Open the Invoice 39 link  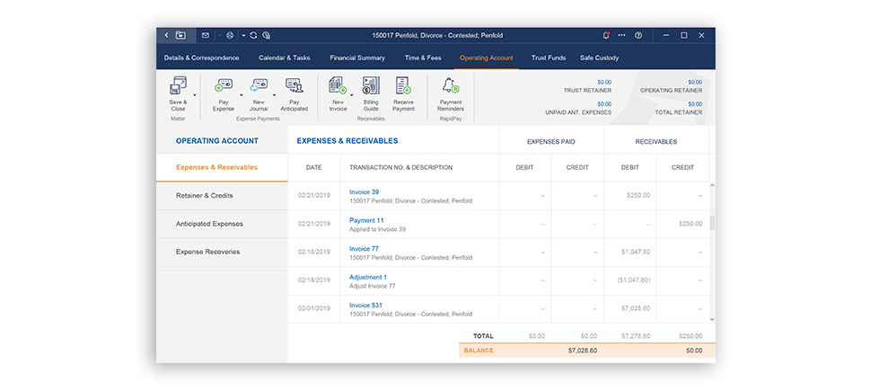(364, 192)
